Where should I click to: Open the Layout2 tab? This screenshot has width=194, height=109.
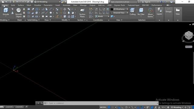(x=19, y=107)
